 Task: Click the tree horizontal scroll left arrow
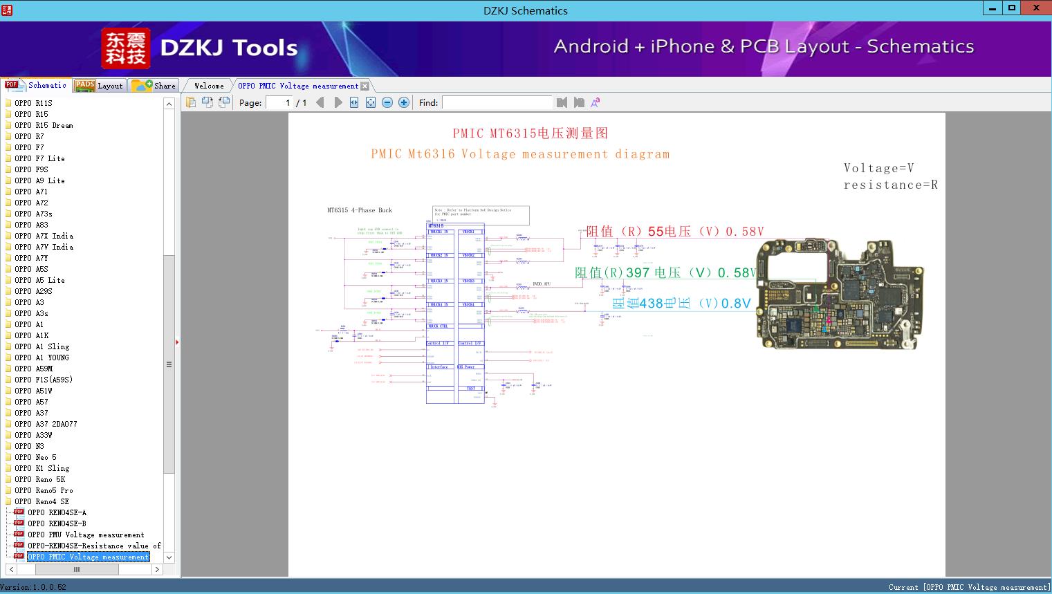click(10, 569)
